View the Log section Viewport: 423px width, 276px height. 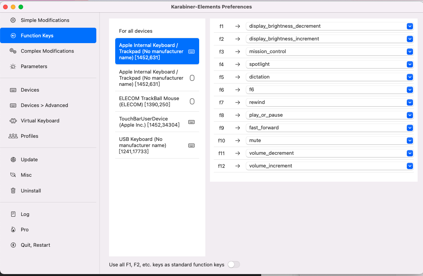48,214
